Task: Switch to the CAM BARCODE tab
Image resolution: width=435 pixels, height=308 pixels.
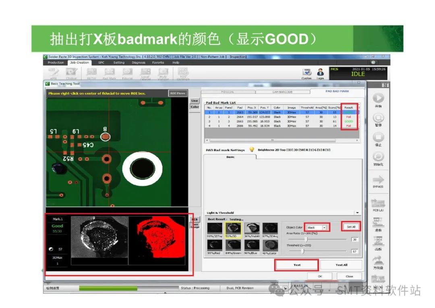Action: click(x=282, y=92)
